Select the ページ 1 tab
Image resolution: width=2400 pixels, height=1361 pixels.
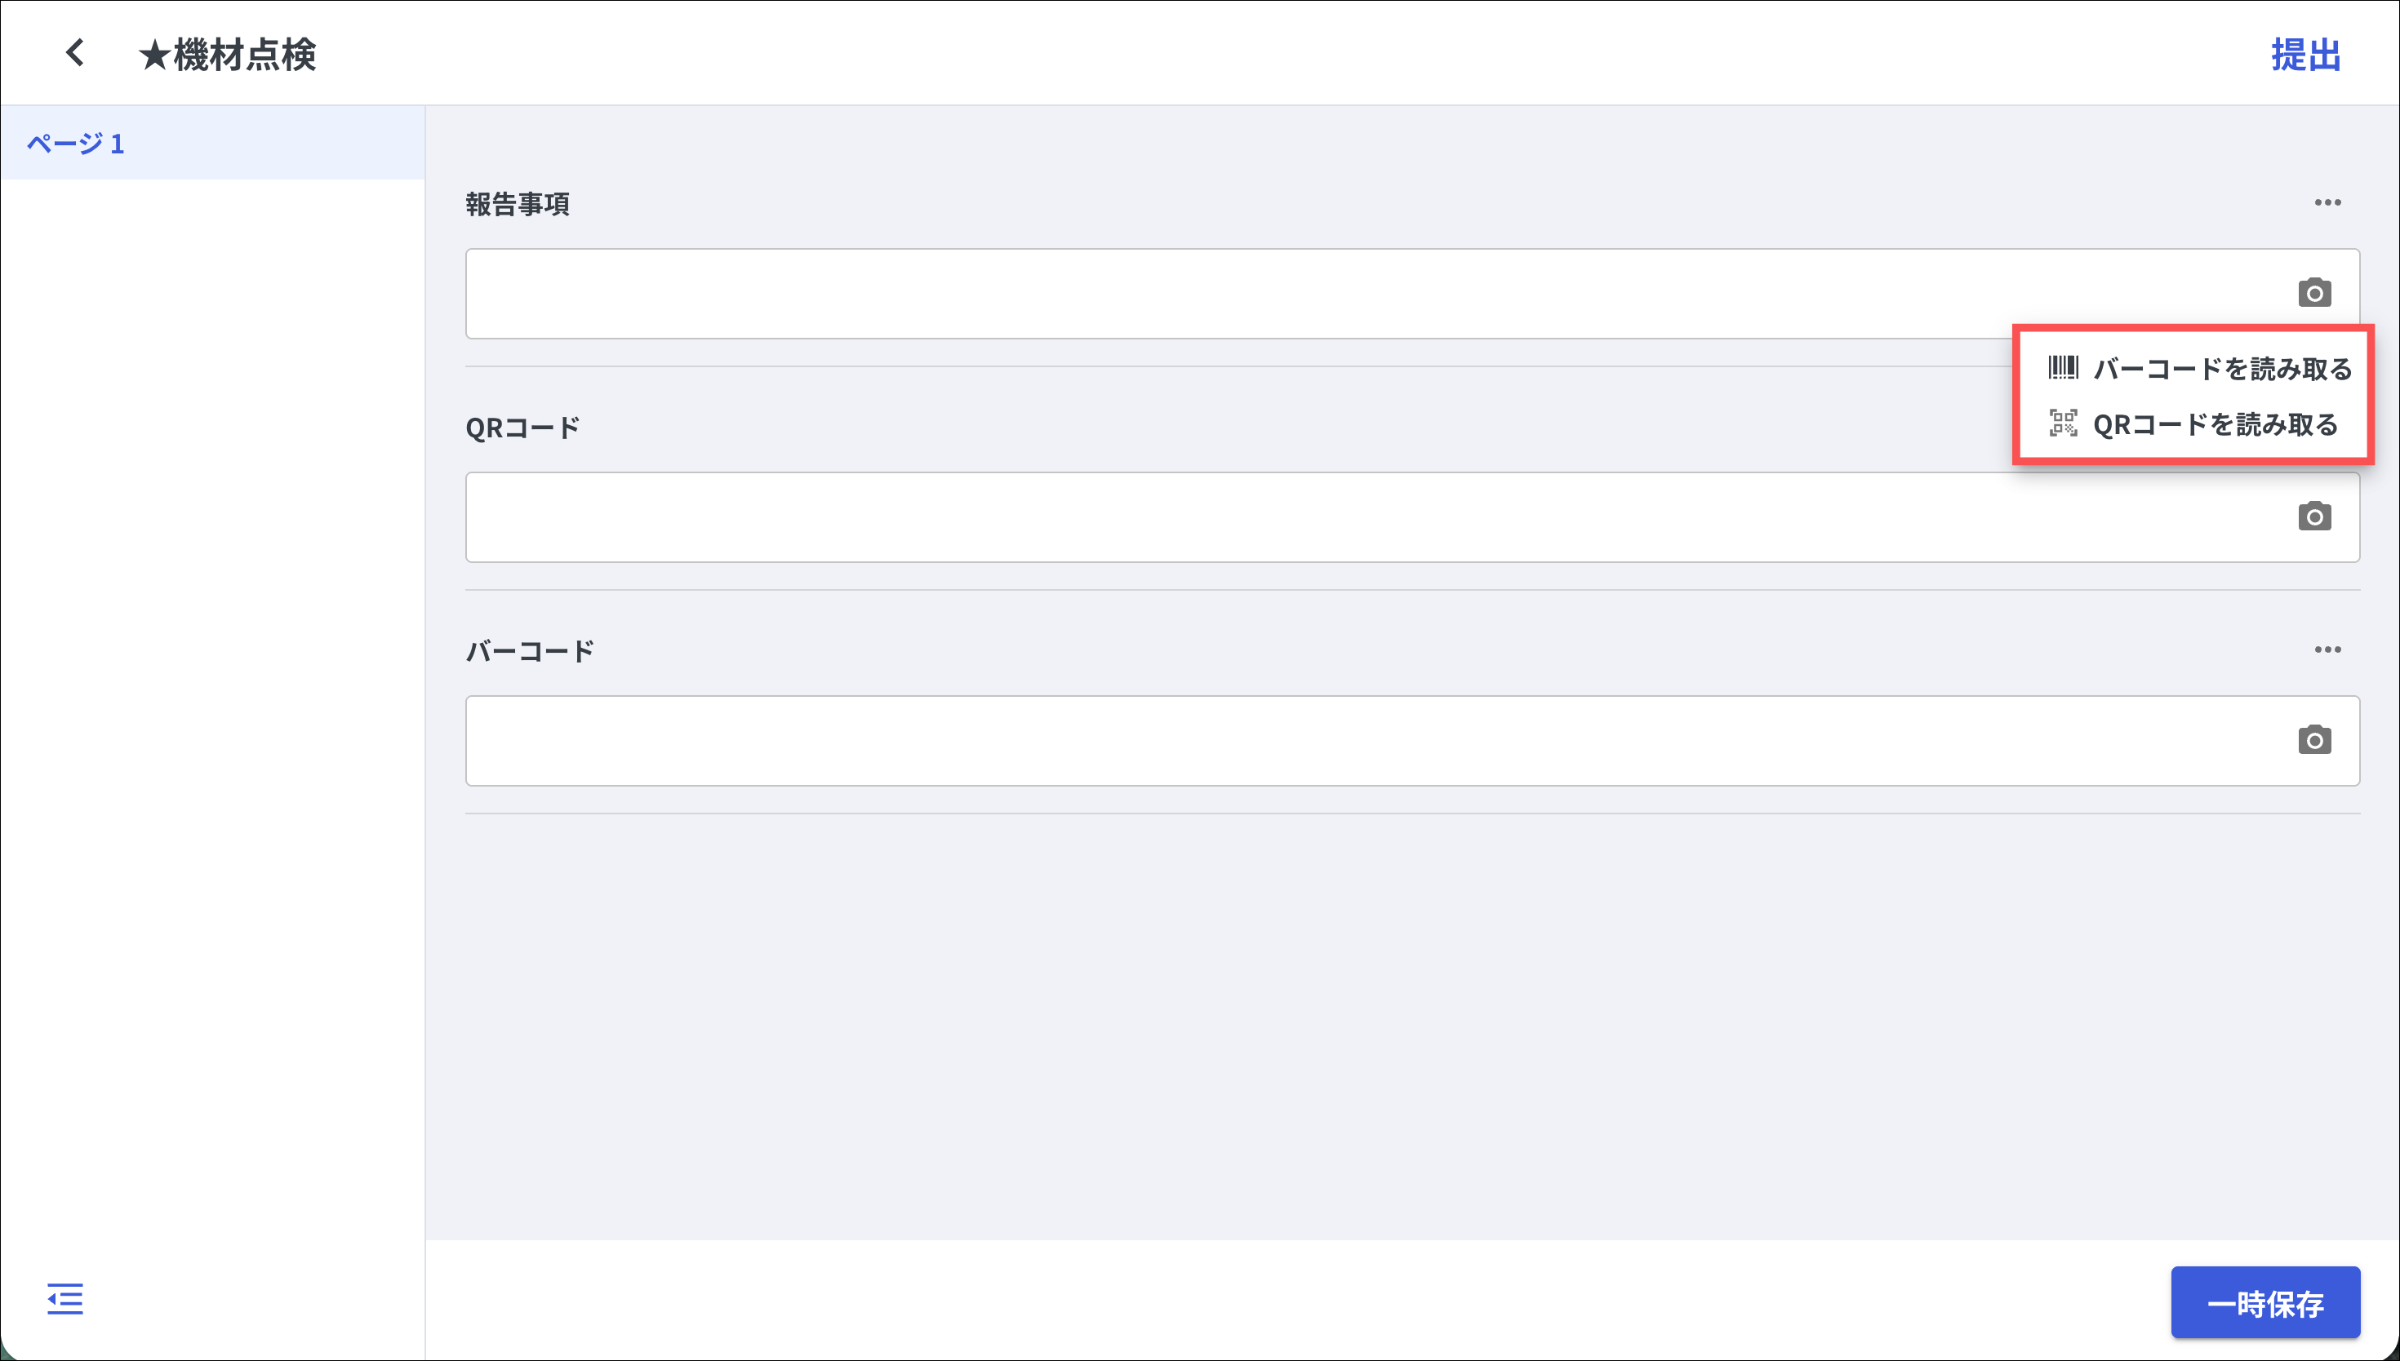coord(76,143)
